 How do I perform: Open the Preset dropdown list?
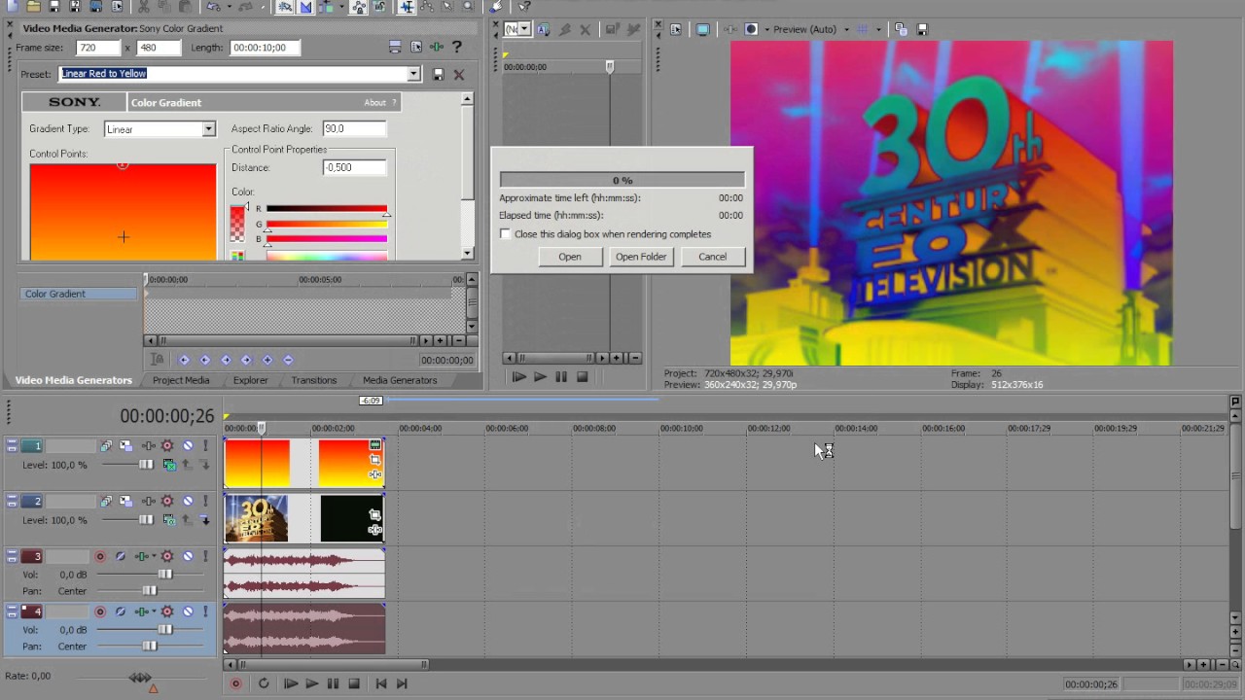[413, 74]
